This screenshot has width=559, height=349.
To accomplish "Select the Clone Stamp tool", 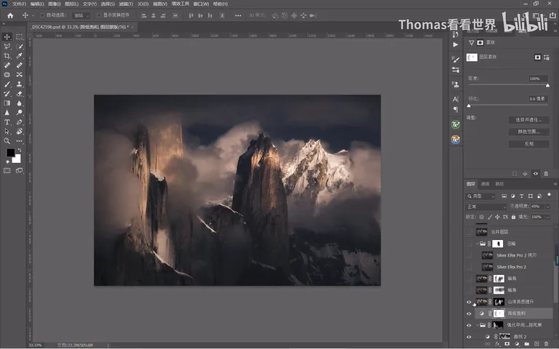I will [x=19, y=84].
